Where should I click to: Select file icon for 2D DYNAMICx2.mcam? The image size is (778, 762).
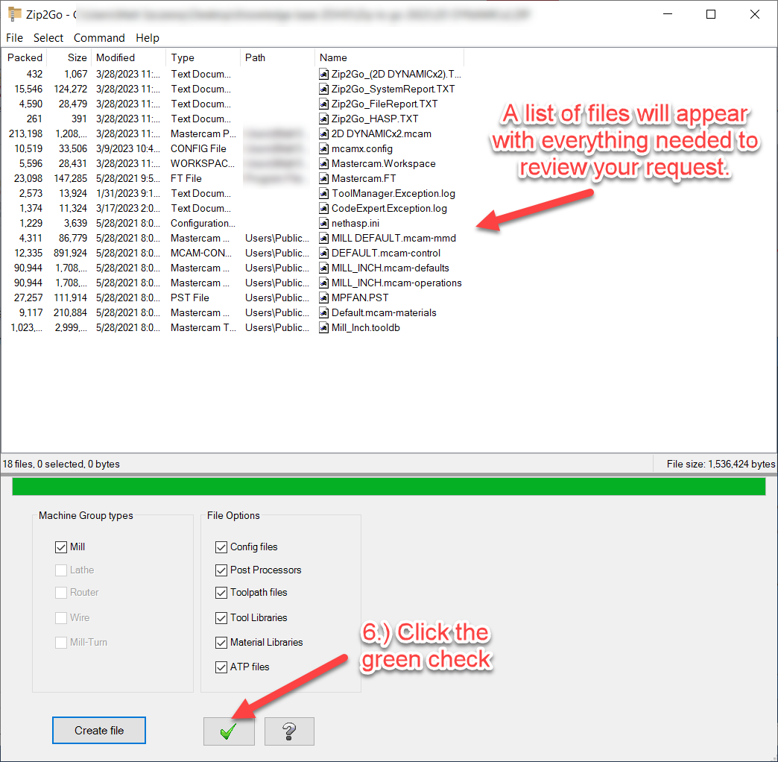tap(323, 133)
